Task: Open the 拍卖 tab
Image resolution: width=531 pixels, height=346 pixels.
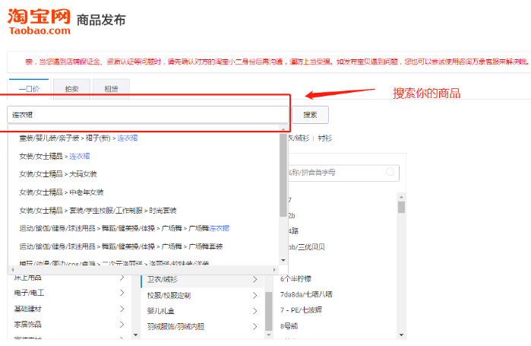Action: (x=71, y=89)
